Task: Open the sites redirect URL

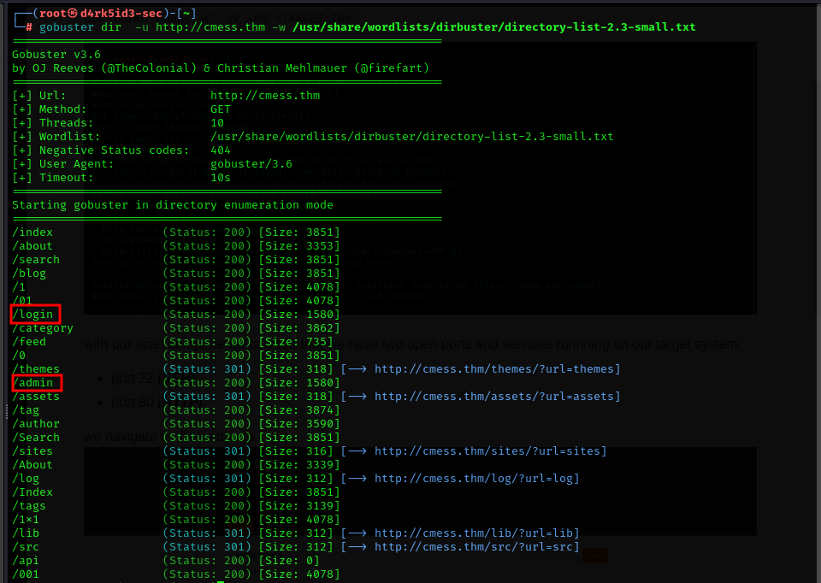Action: point(490,451)
